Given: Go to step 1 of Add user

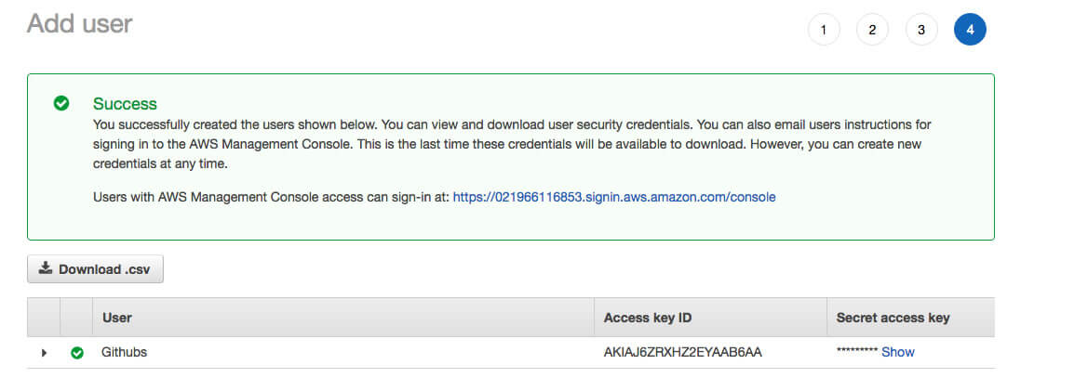Looking at the screenshot, I should tap(824, 30).
